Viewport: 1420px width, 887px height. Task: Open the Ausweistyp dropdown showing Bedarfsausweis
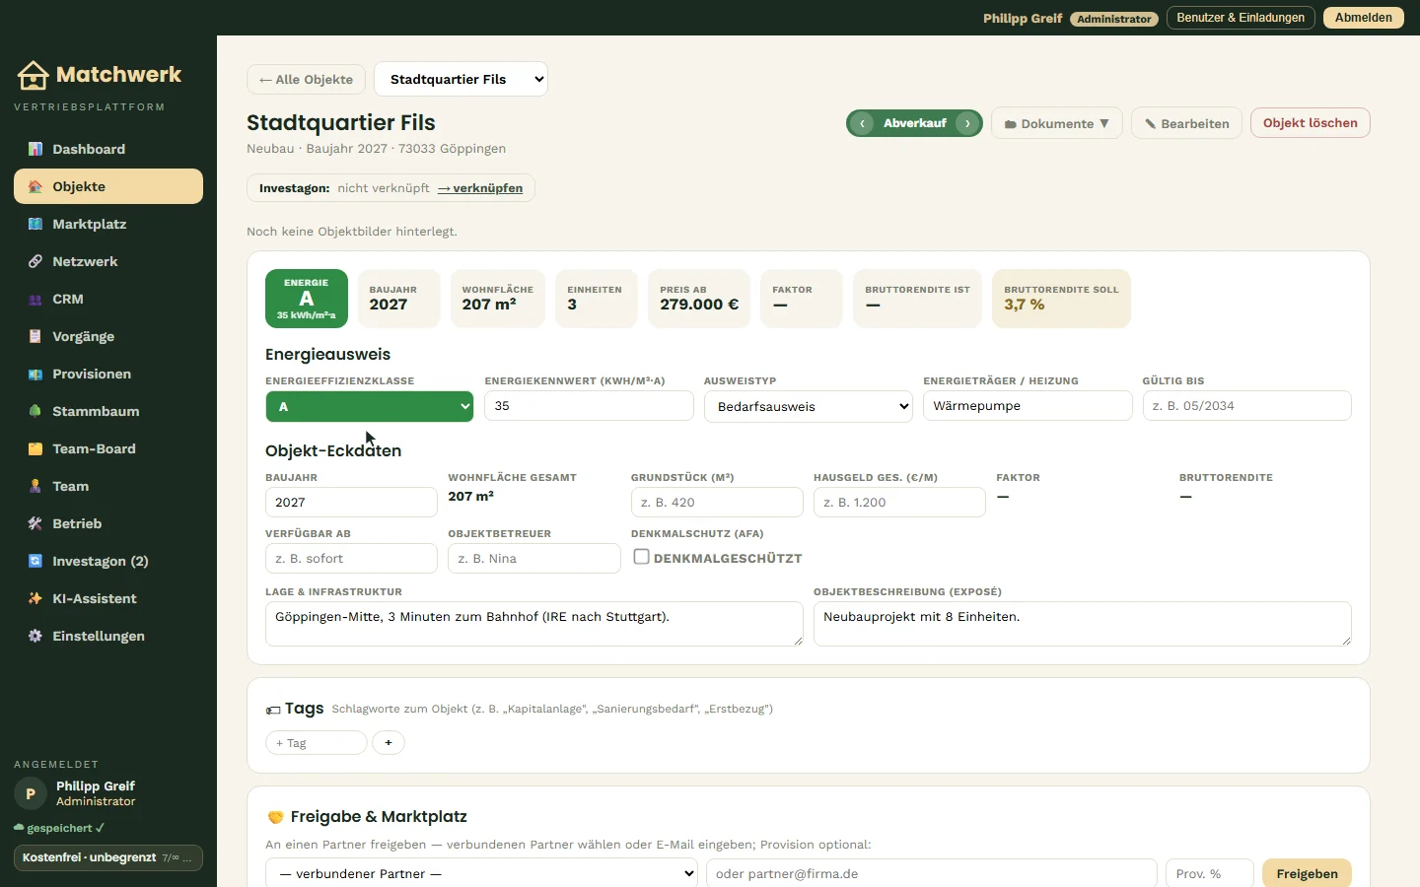pyautogui.click(x=809, y=406)
